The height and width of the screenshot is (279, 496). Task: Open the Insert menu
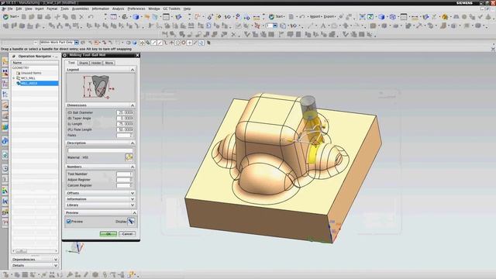coord(40,9)
